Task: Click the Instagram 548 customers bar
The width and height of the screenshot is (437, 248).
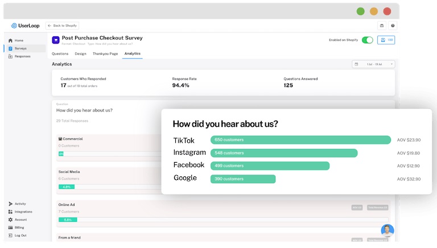Action: 284,153
